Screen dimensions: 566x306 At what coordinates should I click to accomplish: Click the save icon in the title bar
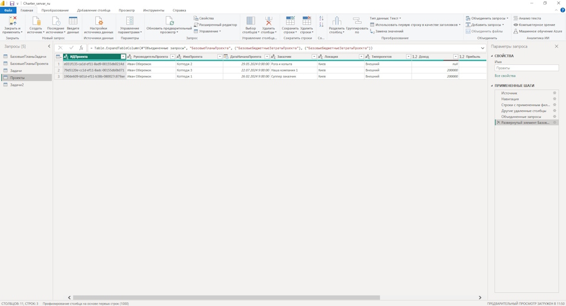coord(12,3)
